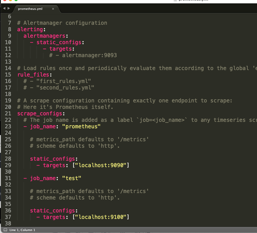Click 'static_configs' on line 10
This screenshot has height=233, width=257.
pyautogui.click(x=59, y=42)
